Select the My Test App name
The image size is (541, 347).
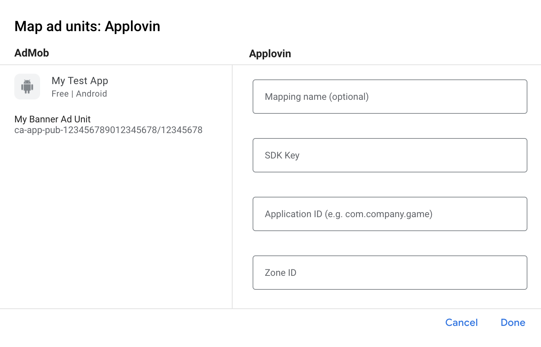pyautogui.click(x=80, y=81)
